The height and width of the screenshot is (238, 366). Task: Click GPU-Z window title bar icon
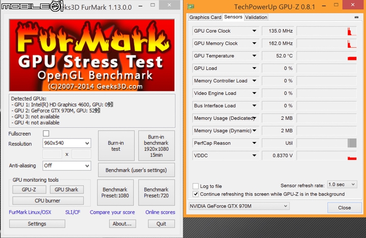tap(191, 7)
